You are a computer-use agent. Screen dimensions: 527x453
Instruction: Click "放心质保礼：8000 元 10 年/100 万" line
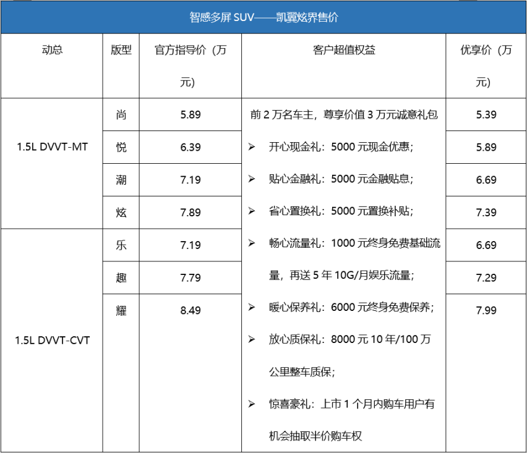pyautogui.click(x=349, y=339)
